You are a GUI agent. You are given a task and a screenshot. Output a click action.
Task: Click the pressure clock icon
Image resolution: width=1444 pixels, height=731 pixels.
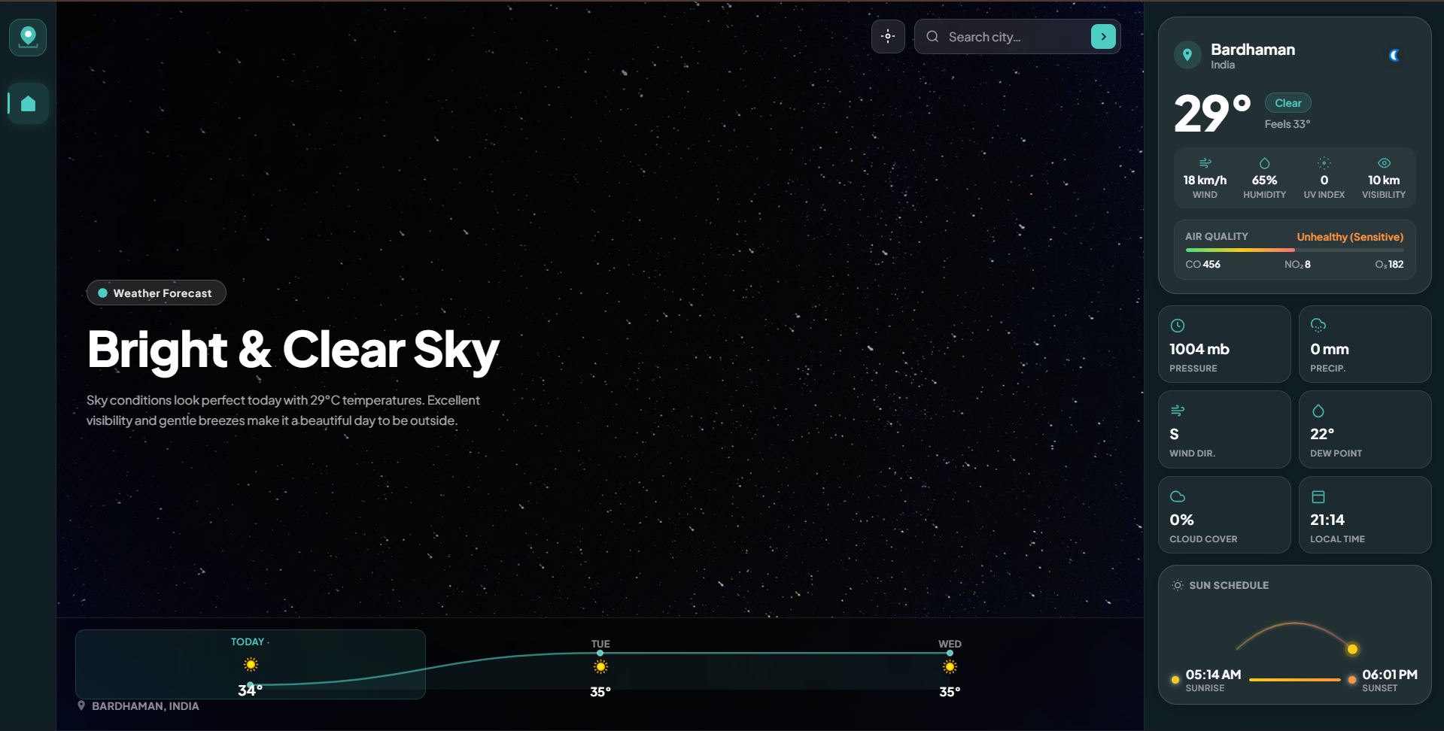tap(1178, 325)
